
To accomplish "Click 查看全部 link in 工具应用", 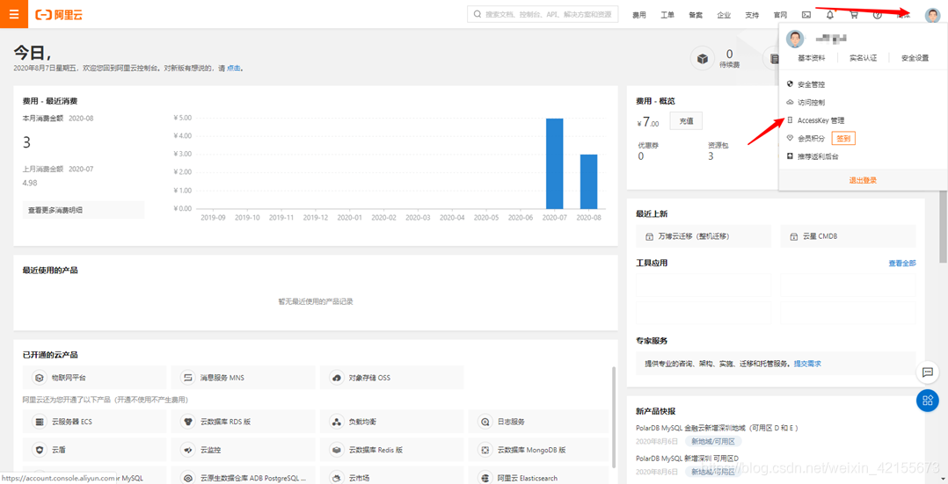I will coord(901,263).
